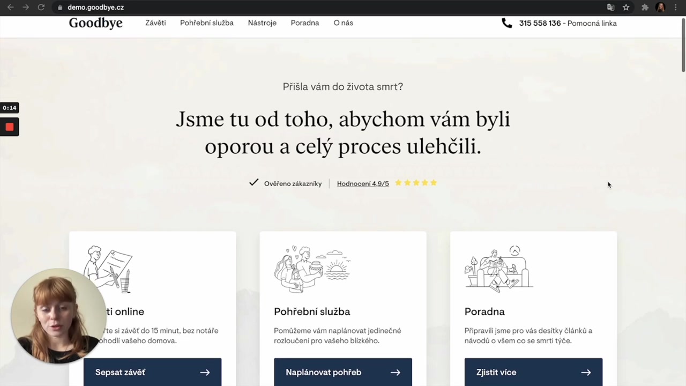This screenshot has width=686, height=386.
Task: Bookmark this page with star icon
Action: click(x=626, y=8)
